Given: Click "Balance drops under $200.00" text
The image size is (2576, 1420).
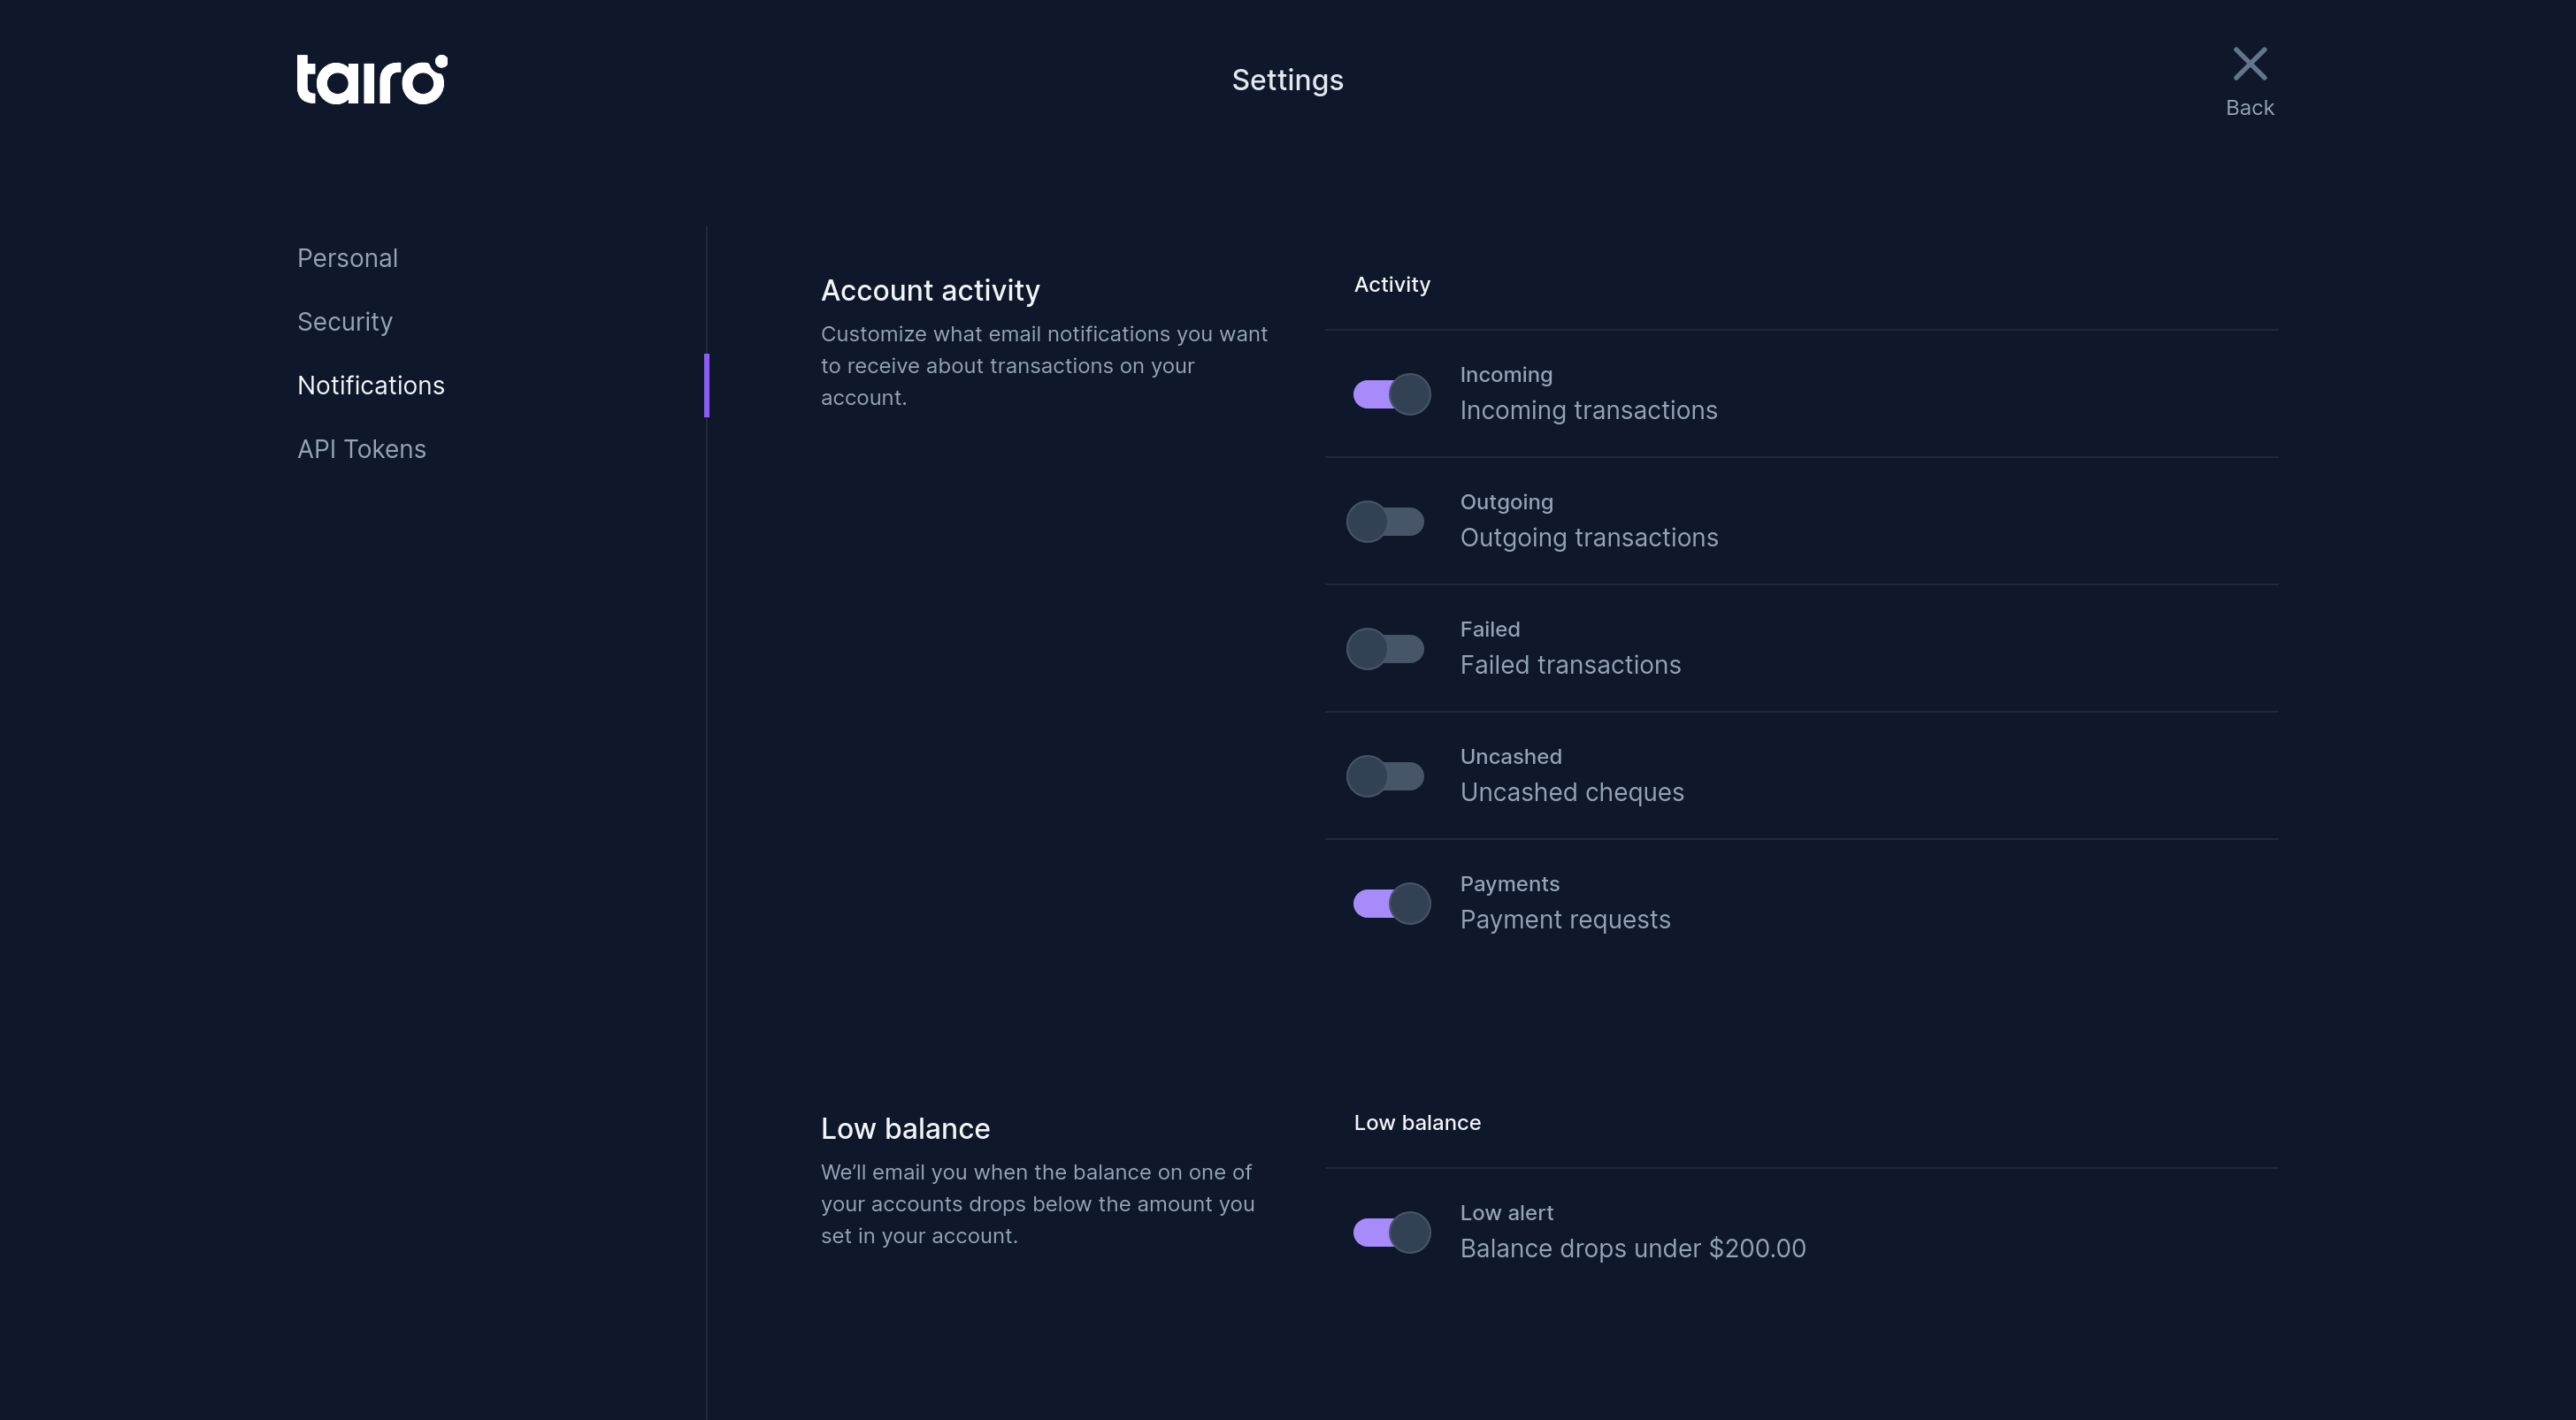Looking at the screenshot, I should (x=1632, y=1249).
